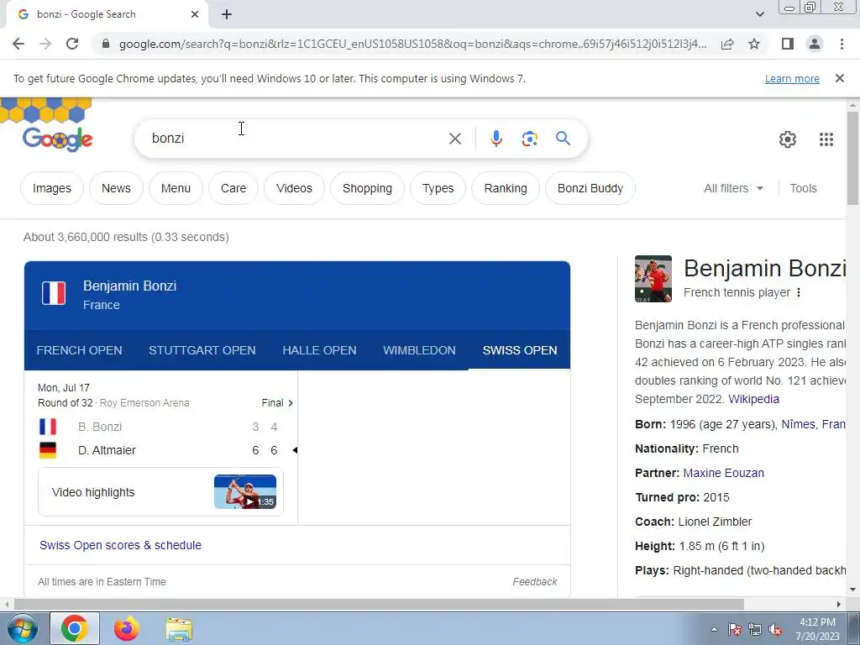Image resolution: width=860 pixels, height=645 pixels.
Task: Open the Wikipedia link
Action: click(x=753, y=399)
